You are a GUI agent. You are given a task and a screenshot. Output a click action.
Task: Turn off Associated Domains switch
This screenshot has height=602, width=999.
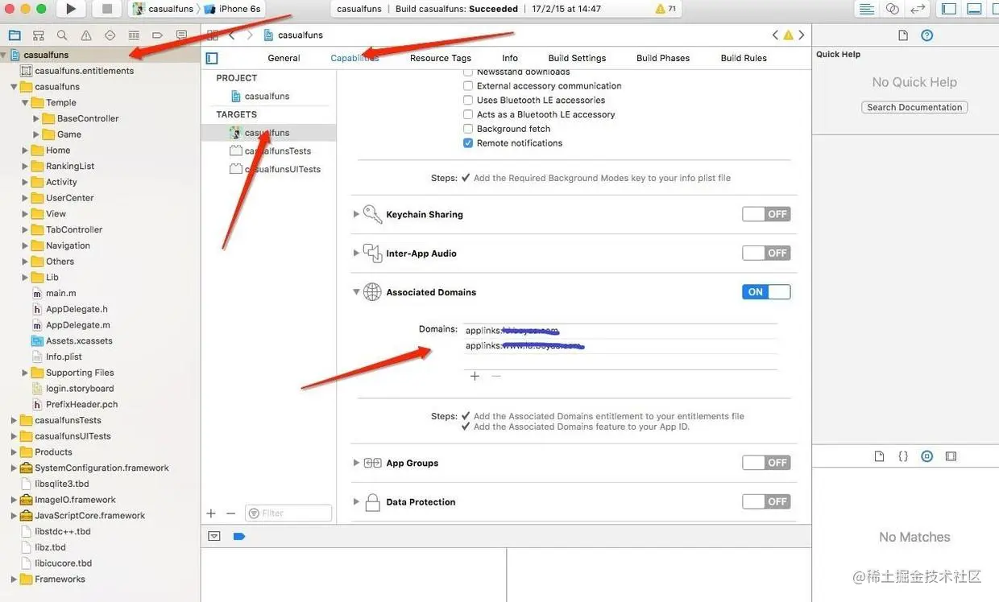click(x=766, y=292)
